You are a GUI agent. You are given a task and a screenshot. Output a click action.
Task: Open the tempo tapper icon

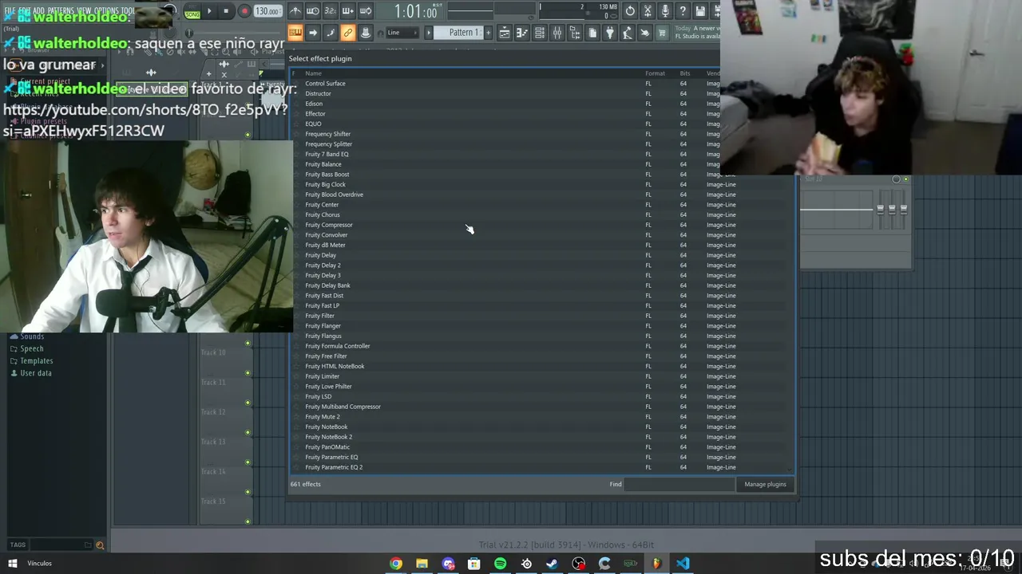(x=628, y=33)
